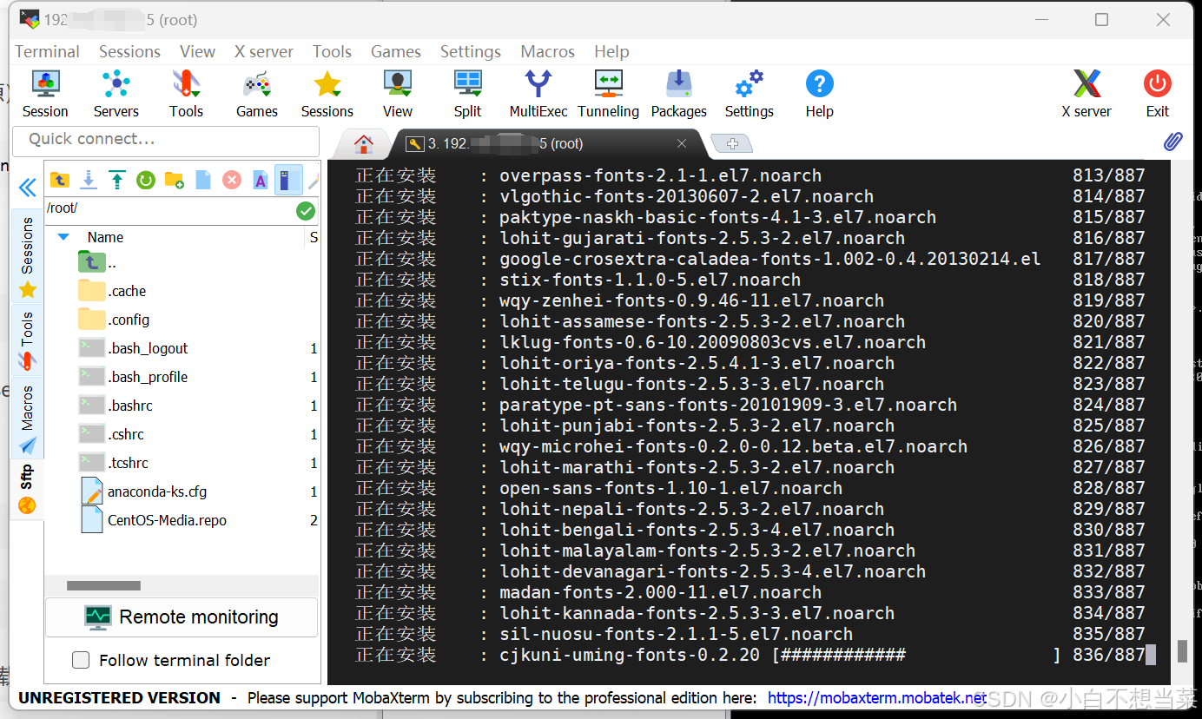The image size is (1202, 719).
Task: Go to parent directory in SFTP browser
Action: (x=59, y=180)
